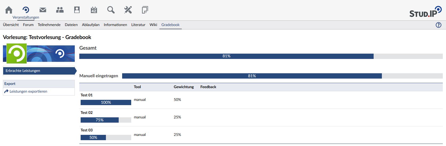Open the help question mark icon
Screen dimensions: 446x146
pyautogui.click(x=438, y=25)
